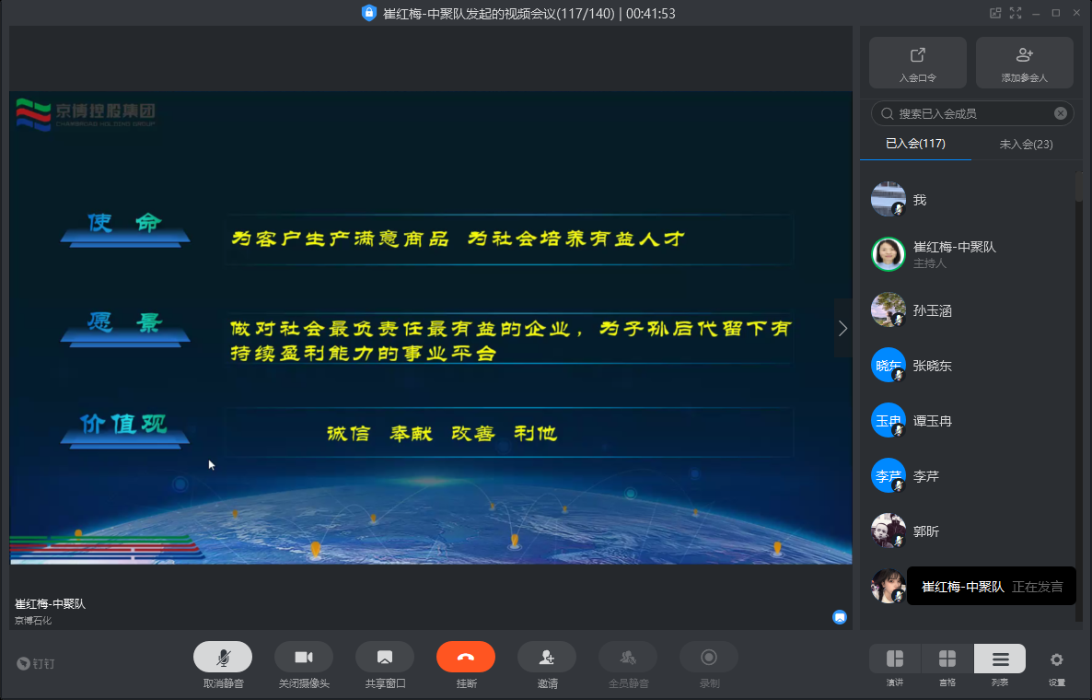This screenshot has height=700, width=1092.
Task: Switch to 宫格 grid layout
Action: click(x=947, y=659)
